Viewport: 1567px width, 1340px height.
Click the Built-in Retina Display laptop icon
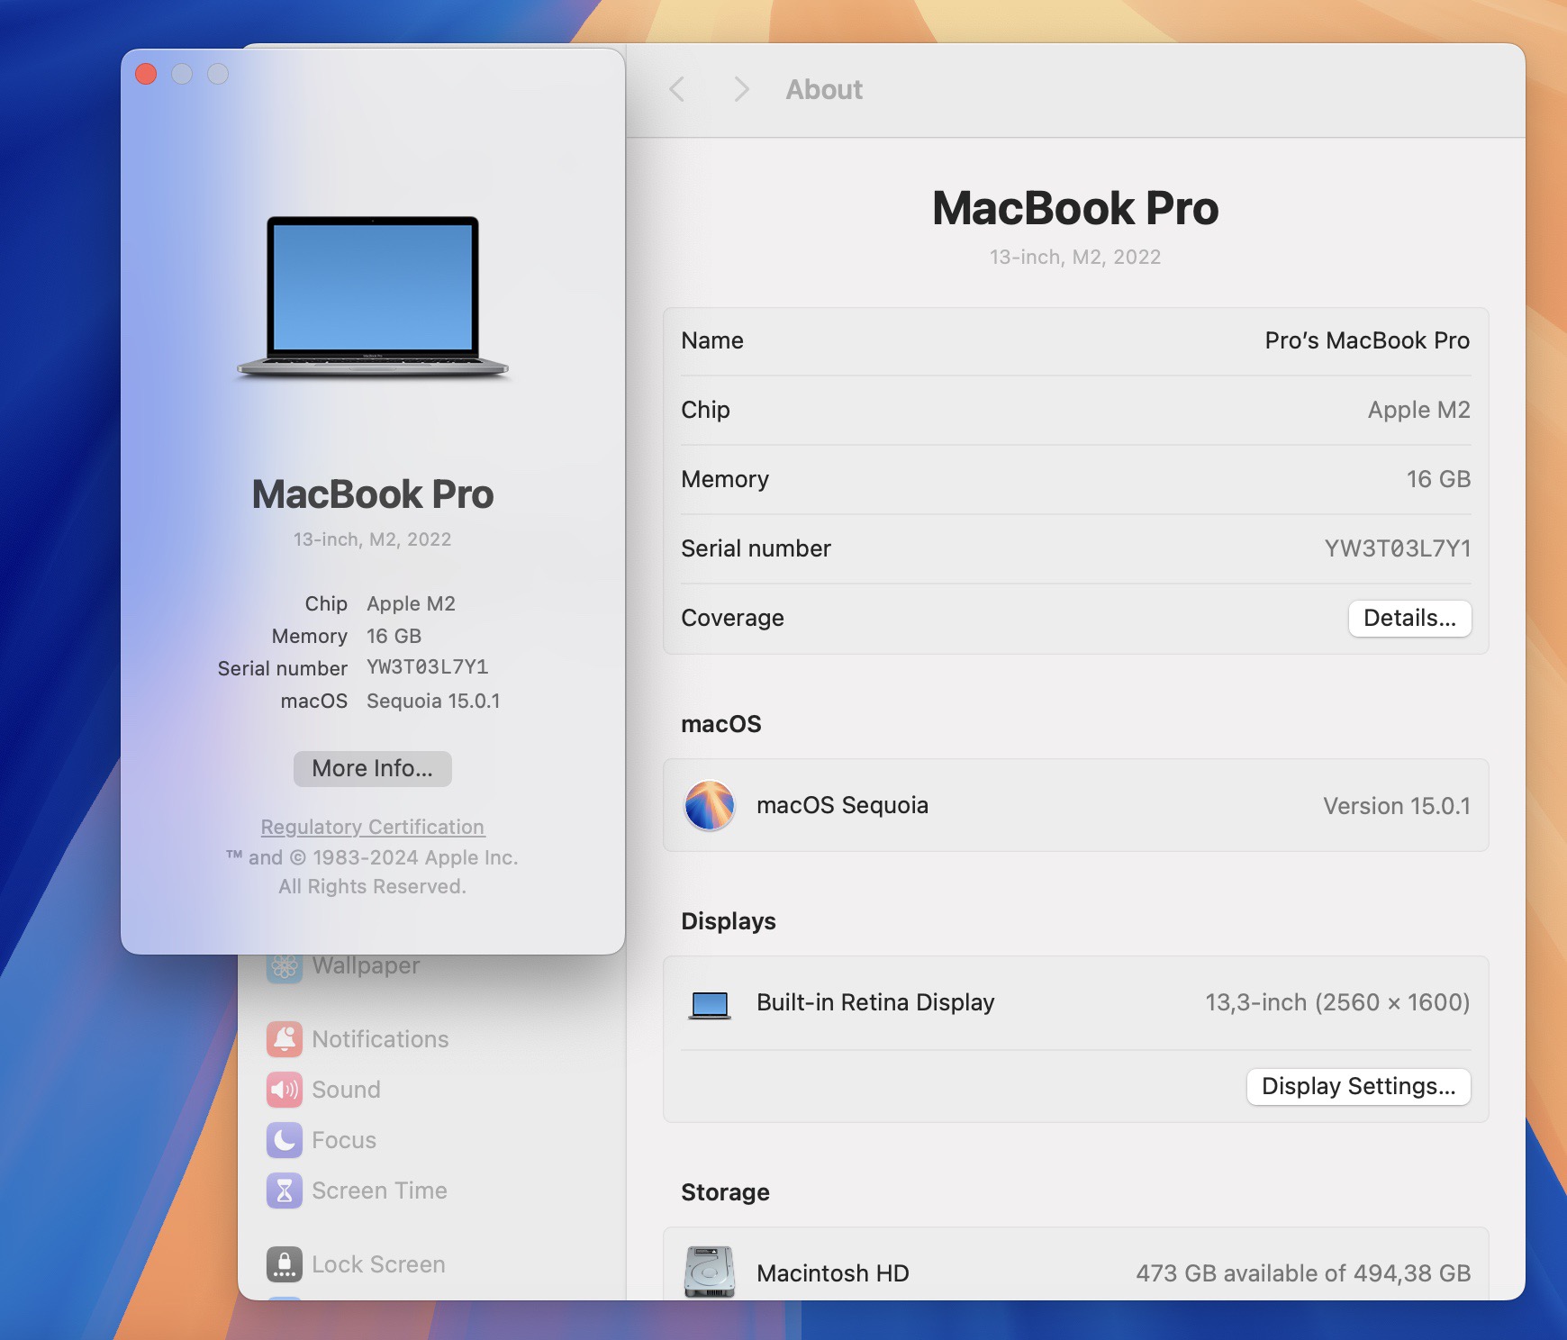710,1004
